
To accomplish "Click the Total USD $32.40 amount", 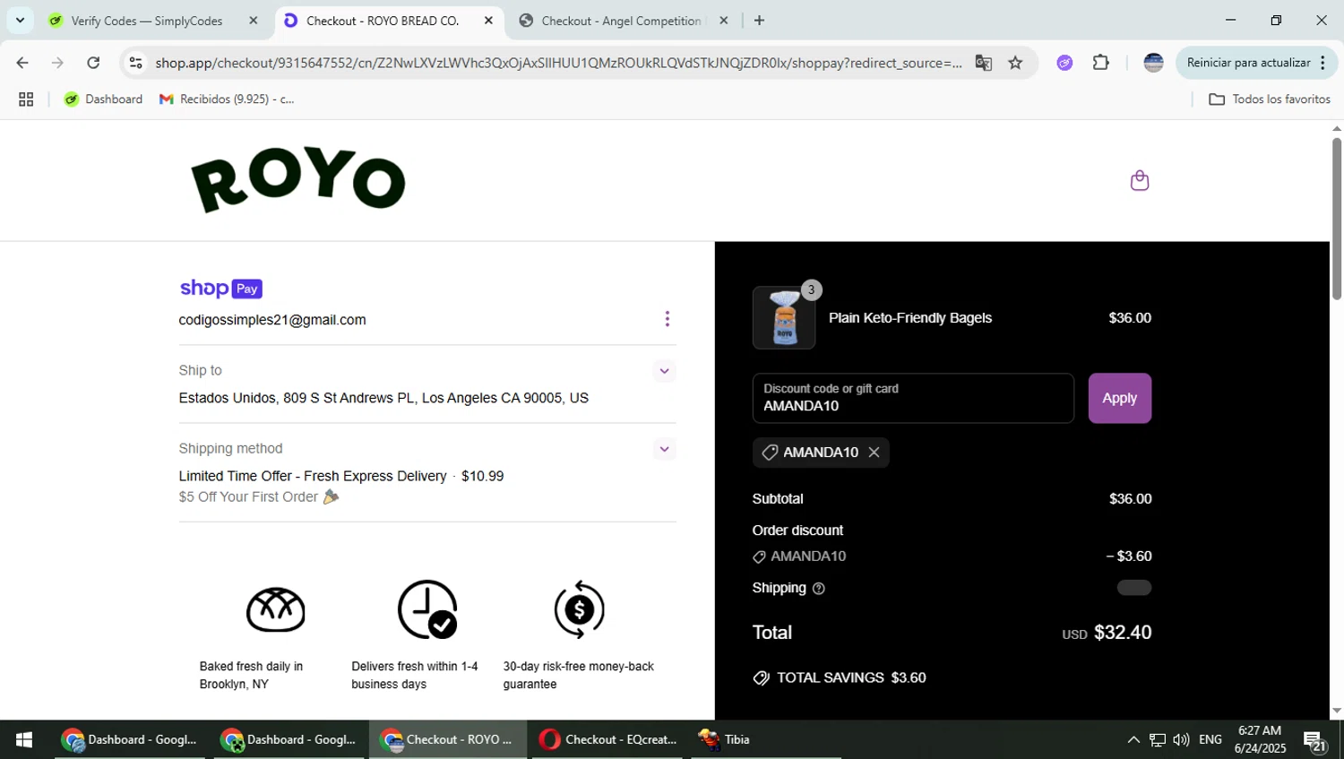I will 1107,633.
